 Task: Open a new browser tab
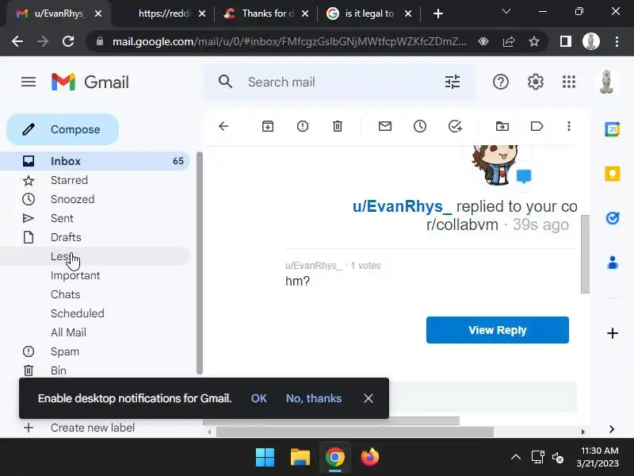438,13
